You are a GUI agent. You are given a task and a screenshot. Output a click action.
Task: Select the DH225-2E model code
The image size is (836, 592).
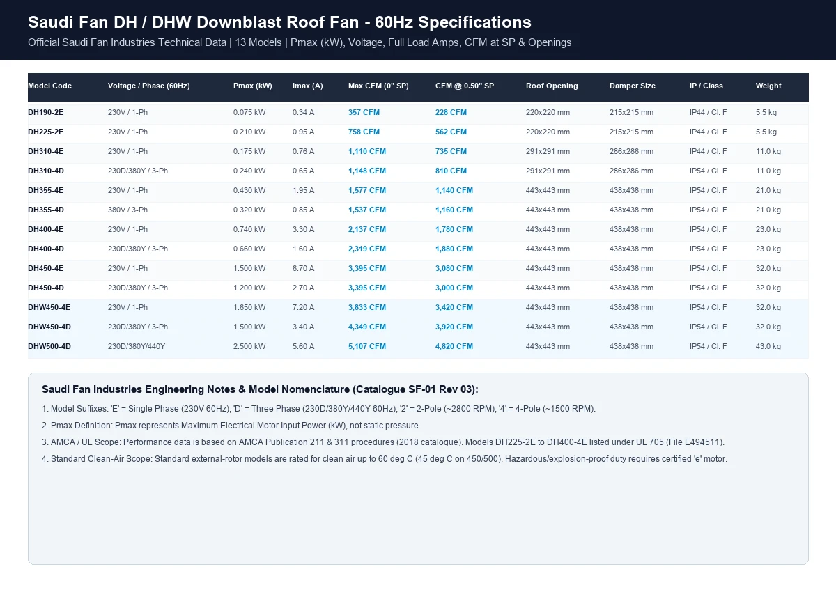[x=46, y=132]
